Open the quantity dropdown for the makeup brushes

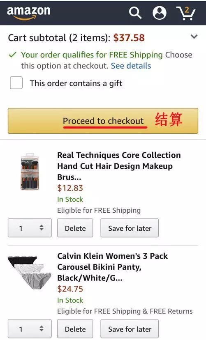(30, 227)
